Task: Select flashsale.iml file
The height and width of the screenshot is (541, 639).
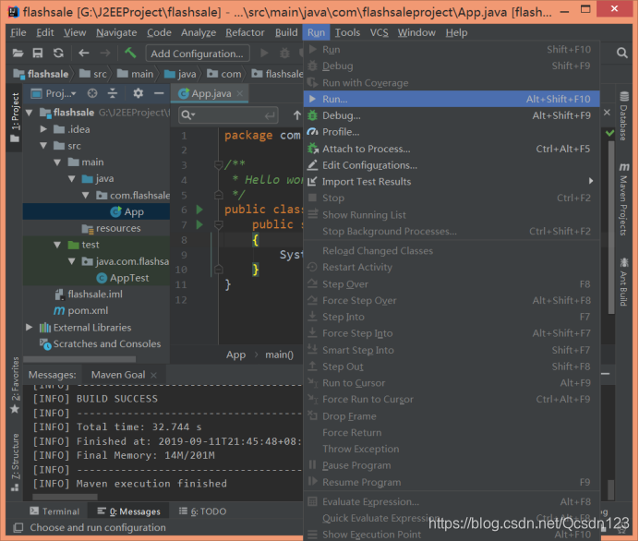Action: 89,295
